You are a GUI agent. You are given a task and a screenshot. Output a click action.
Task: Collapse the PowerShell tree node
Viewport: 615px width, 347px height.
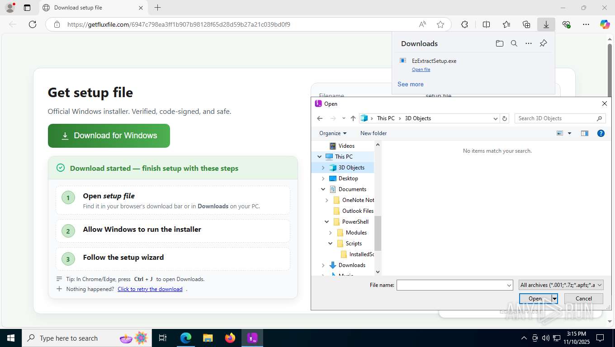tap(326, 222)
